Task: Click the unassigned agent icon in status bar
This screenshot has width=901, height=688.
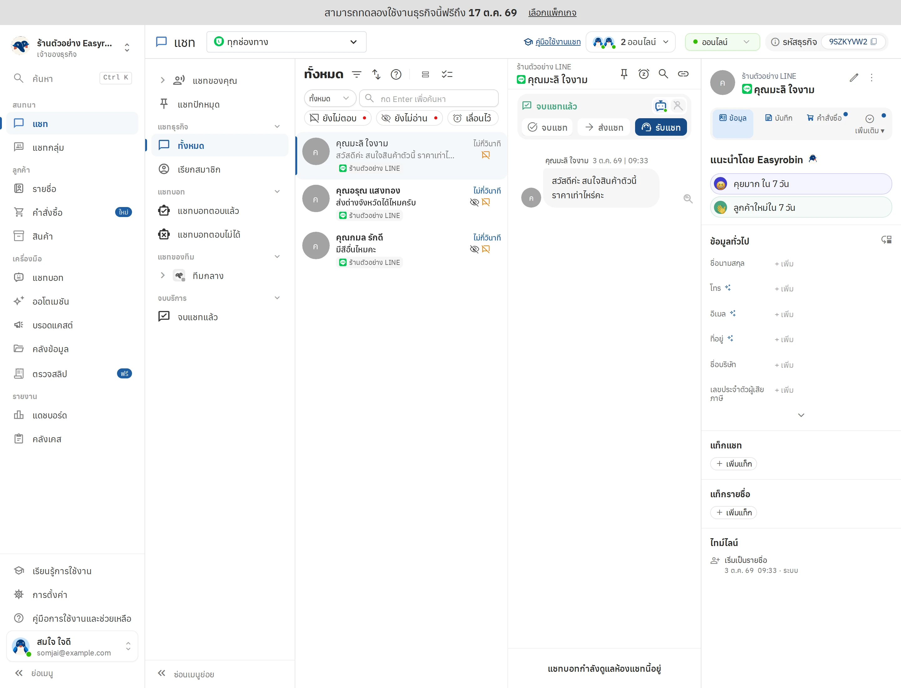Action: 678,106
